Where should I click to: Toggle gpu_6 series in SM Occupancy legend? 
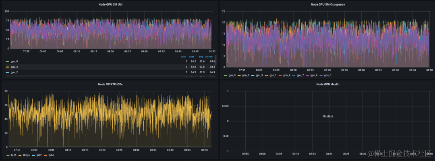pyautogui.click(x=314, y=75)
